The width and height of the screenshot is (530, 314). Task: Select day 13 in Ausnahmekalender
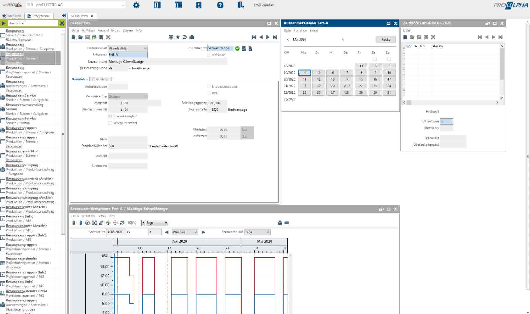pyautogui.click(x=333, y=79)
